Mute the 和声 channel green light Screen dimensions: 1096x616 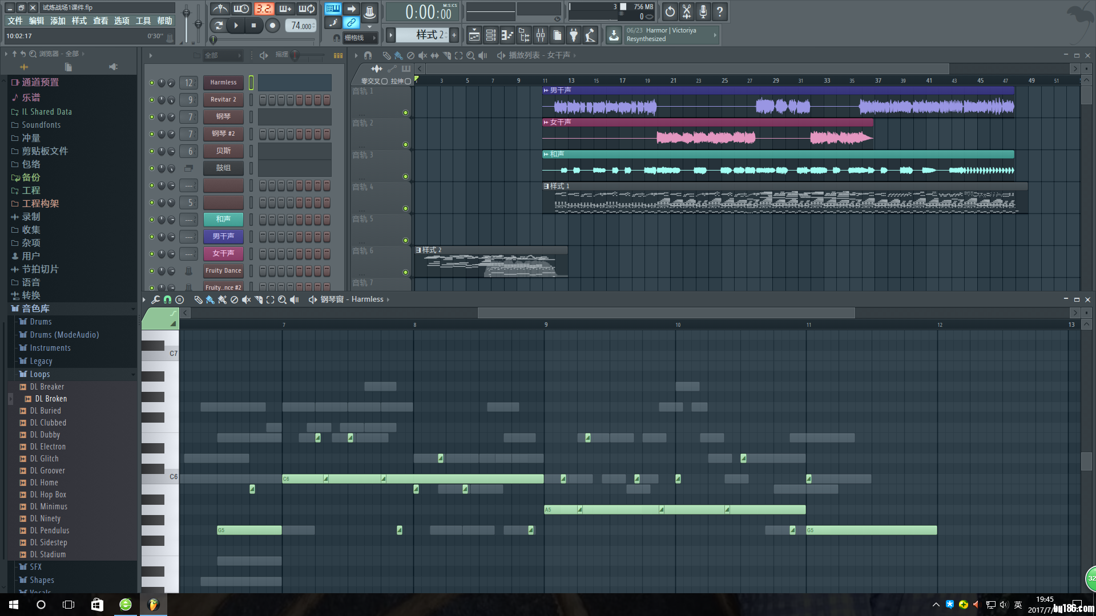(152, 220)
